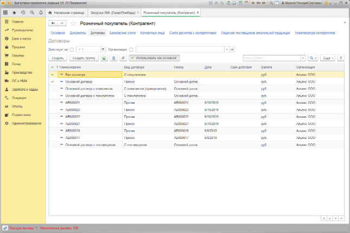Open the Зарплата и кадры section
The height and width of the screenshot is (233, 350).
[x=25, y=90]
